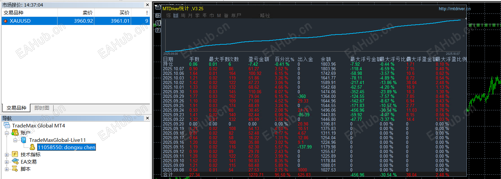Click the 合计 totals row label

click(x=168, y=175)
